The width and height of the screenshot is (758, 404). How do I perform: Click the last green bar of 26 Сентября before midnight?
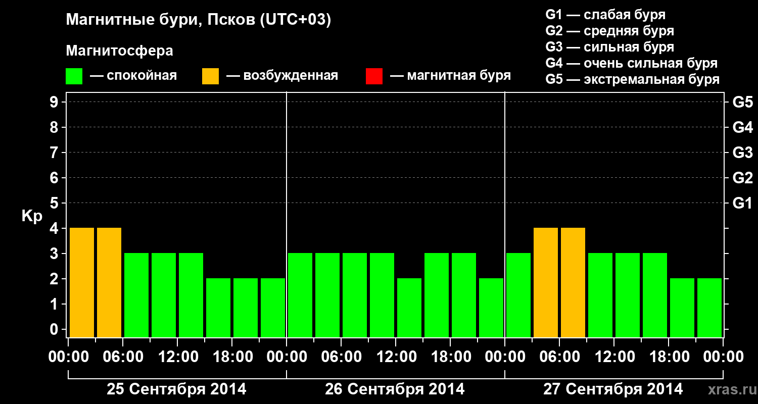(491, 308)
